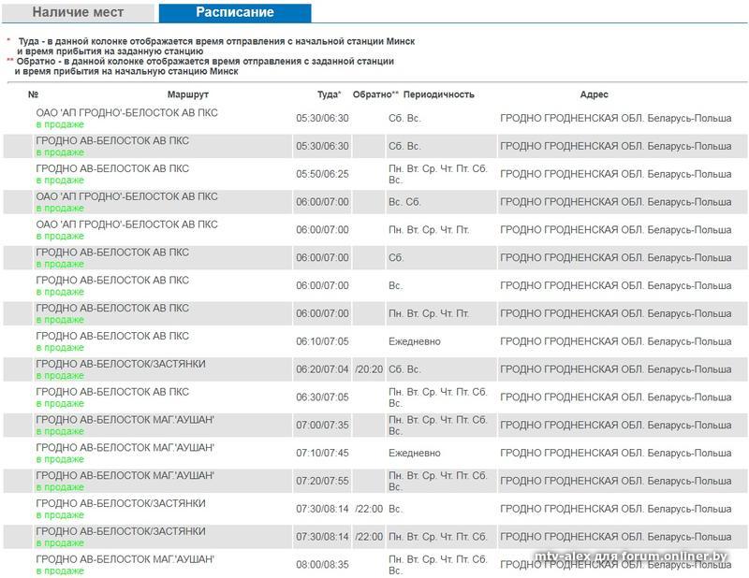Select the Ежедневно periodicity on the 06:10 route
Viewport: 749px width, 578px height.
(x=415, y=341)
